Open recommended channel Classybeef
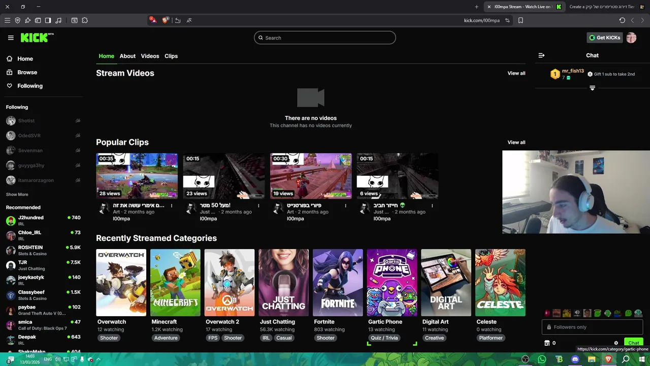The image size is (650, 366). [43, 295]
